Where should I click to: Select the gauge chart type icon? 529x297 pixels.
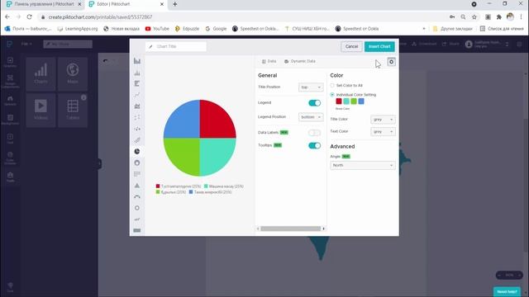pos(137,196)
